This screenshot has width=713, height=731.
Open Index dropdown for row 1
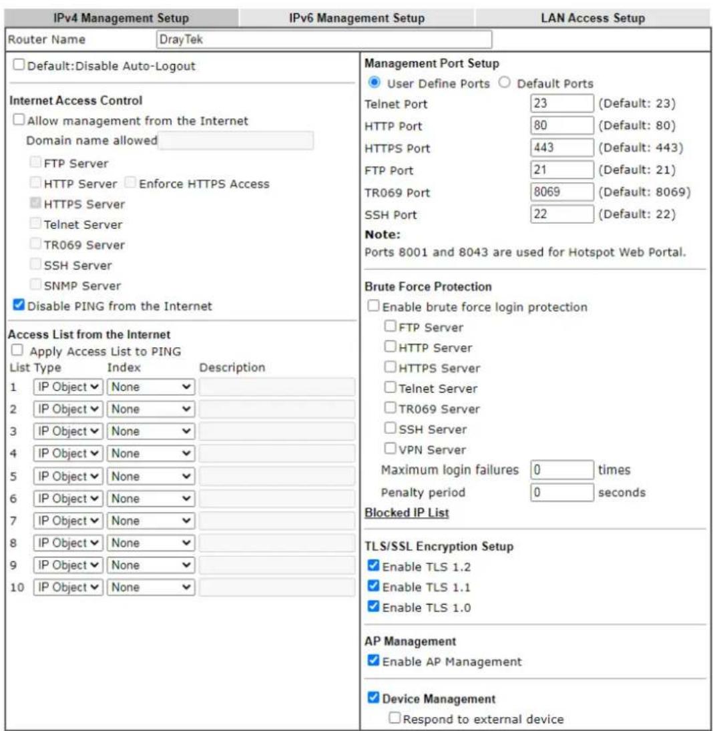coord(151,387)
